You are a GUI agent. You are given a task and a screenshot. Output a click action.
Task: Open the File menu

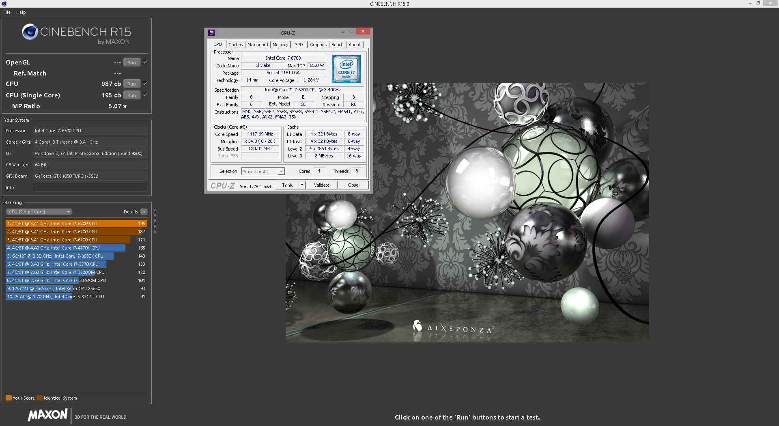(x=7, y=12)
